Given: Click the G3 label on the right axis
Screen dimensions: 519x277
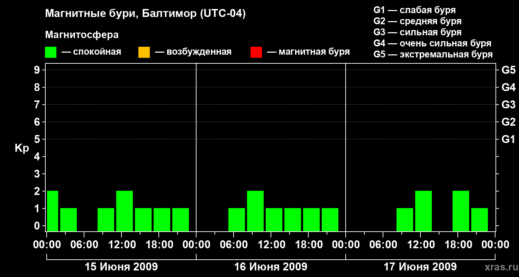Looking at the screenshot, I should tap(508, 105).
